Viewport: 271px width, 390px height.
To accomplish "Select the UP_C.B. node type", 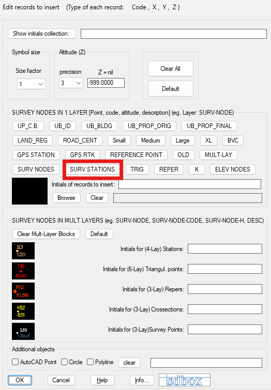I will 28,126.
